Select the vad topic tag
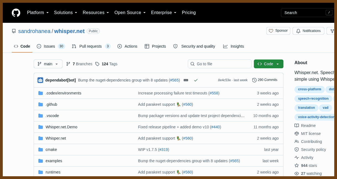337x179 pixels. point(325,108)
